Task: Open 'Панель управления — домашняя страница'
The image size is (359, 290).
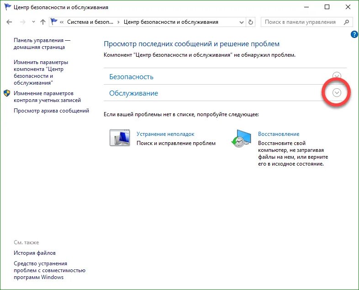Action: coord(42,43)
